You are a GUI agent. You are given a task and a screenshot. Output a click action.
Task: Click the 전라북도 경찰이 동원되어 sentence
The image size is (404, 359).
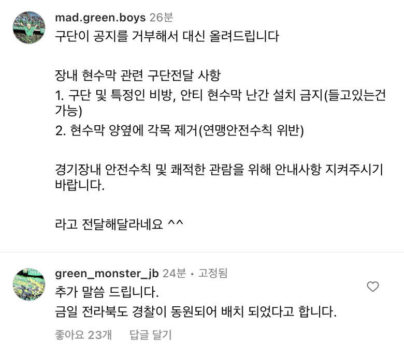(196, 311)
